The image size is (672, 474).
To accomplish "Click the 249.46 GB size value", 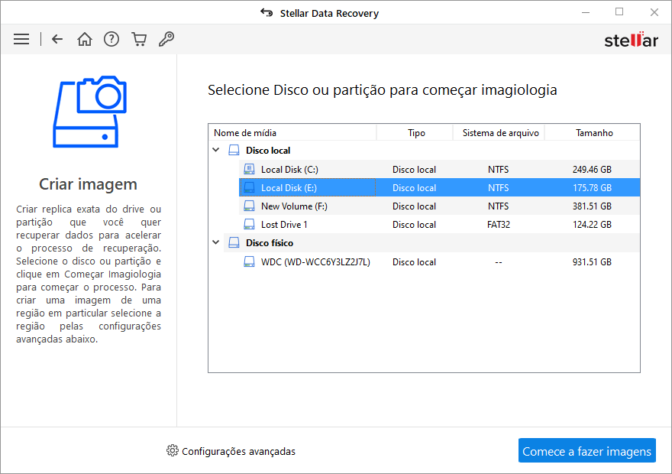I will click(x=592, y=170).
